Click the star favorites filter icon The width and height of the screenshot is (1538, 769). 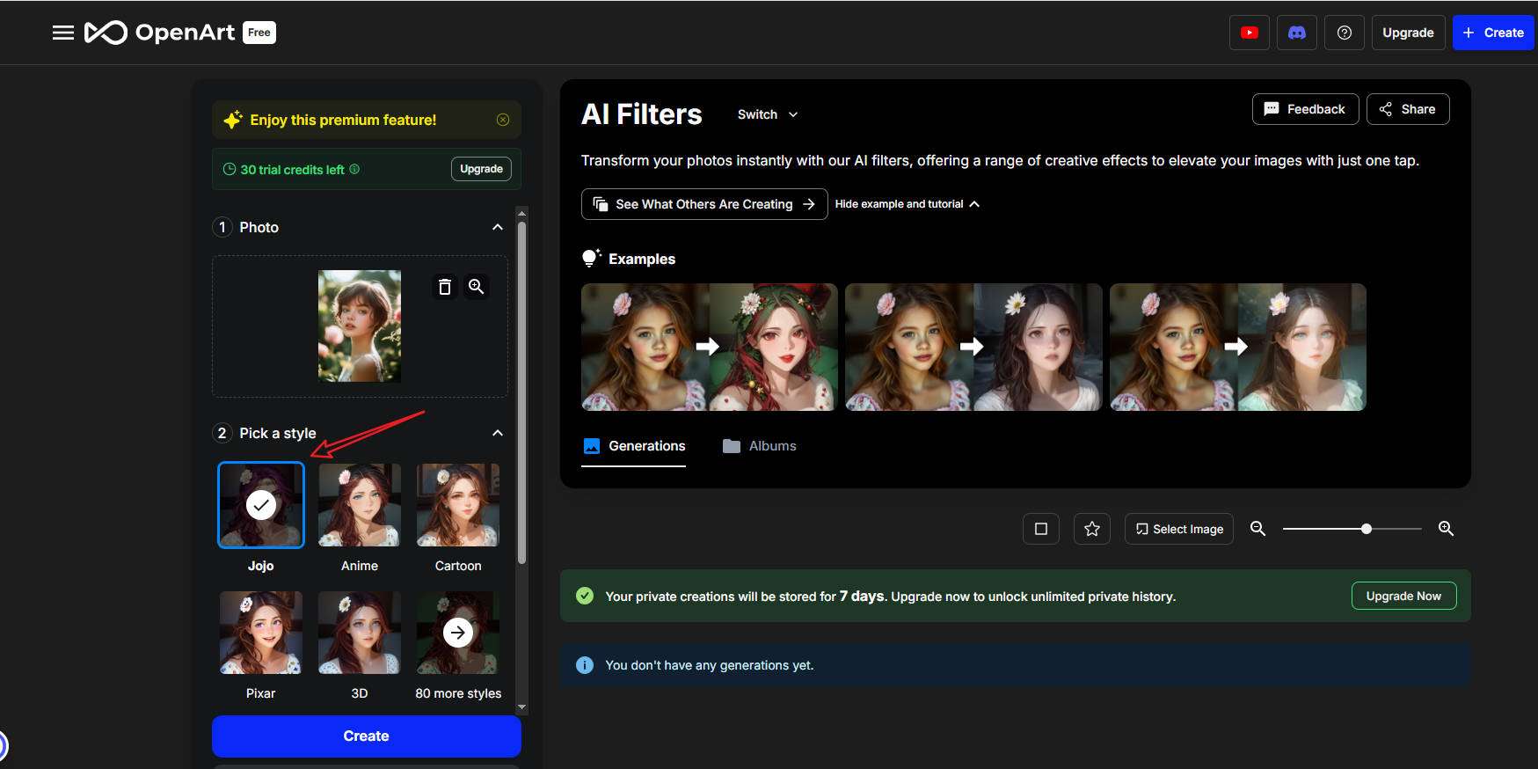1092,529
